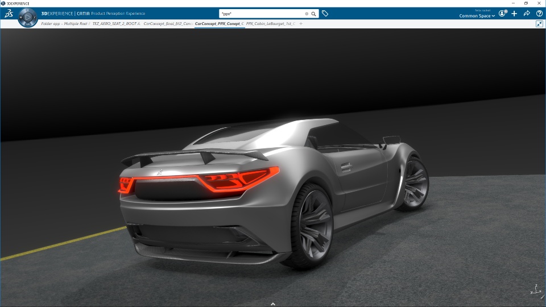Viewport: 546px width, 307px height.
Task: Click the axis orientation robot
Action: (536, 289)
